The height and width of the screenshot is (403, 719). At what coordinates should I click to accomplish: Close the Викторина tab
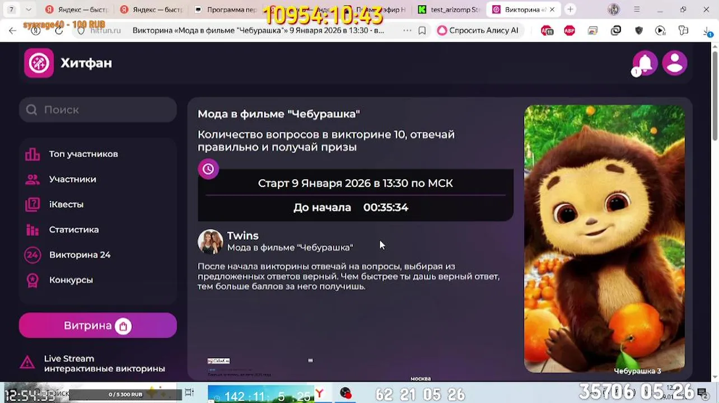coord(552,10)
